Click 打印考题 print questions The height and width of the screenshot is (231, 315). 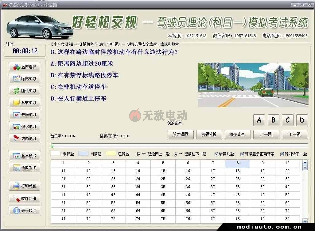click(x=25, y=186)
